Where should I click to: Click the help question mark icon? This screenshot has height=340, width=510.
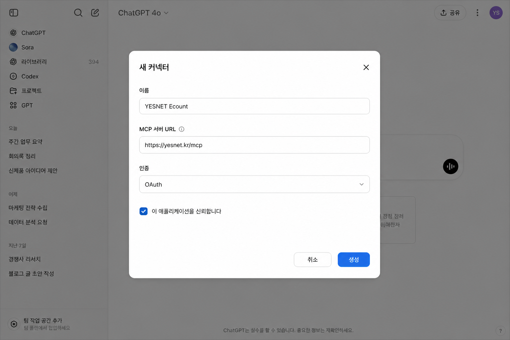pos(500,331)
